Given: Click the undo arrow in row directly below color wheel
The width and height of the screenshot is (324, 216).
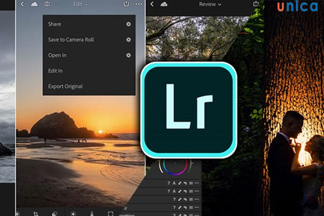Looking at the screenshot, I should coord(185,183).
